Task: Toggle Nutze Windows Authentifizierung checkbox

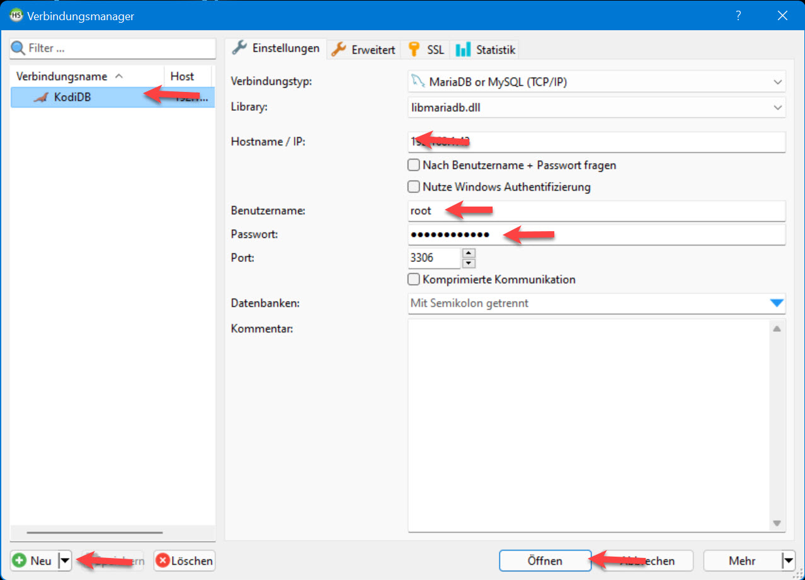Action: pos(414,187)
